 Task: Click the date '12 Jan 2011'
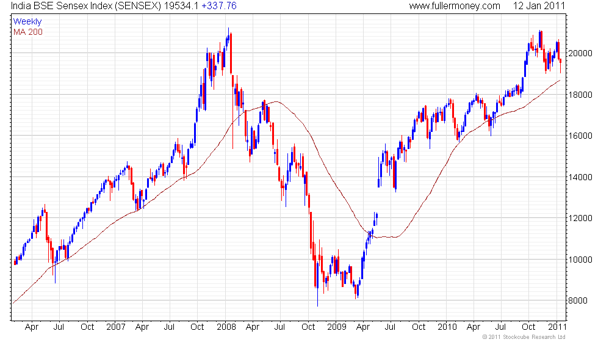tap(538, 5)
